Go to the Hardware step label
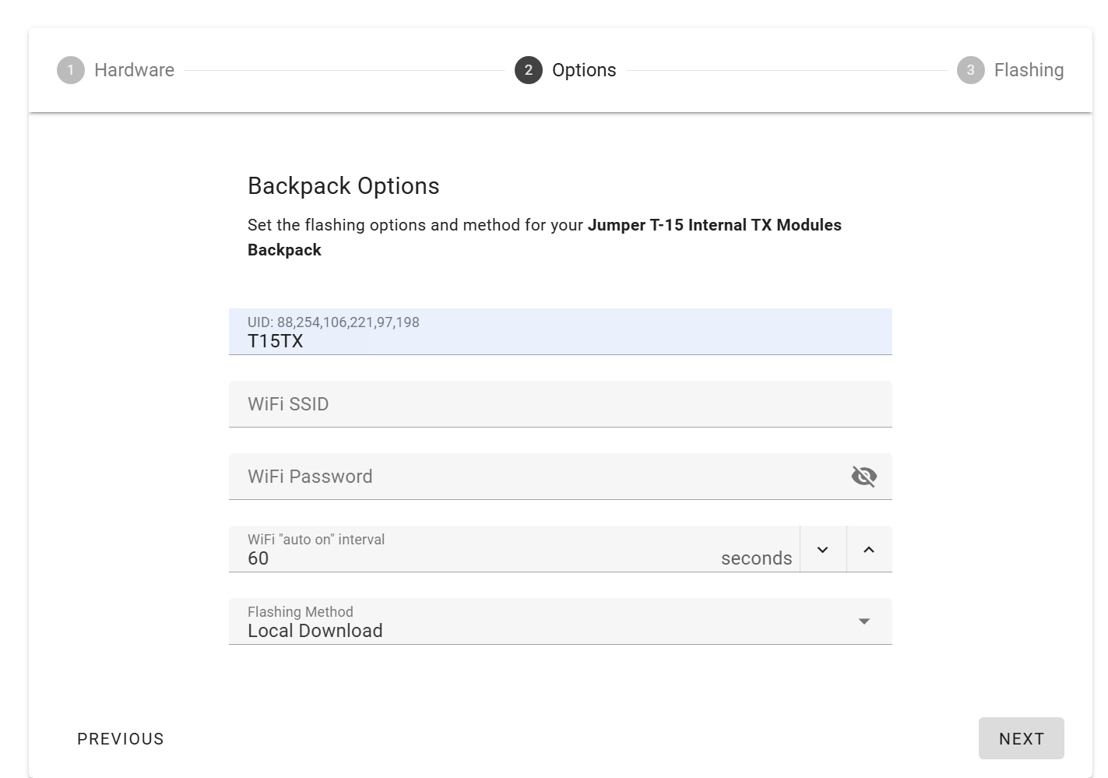1108x778 pixels. [x=135, y=70]
